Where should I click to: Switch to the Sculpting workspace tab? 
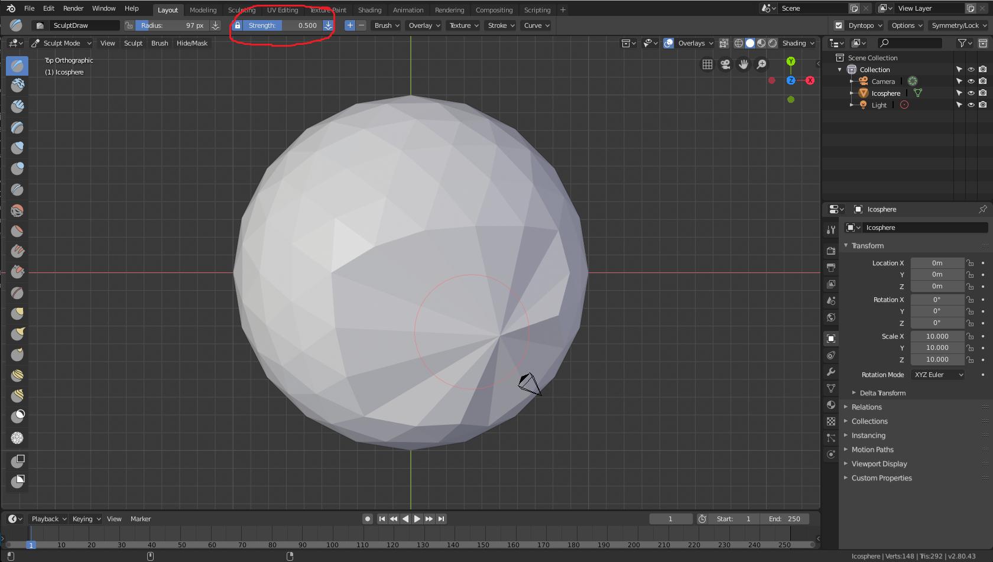click(x=242, y=10)
